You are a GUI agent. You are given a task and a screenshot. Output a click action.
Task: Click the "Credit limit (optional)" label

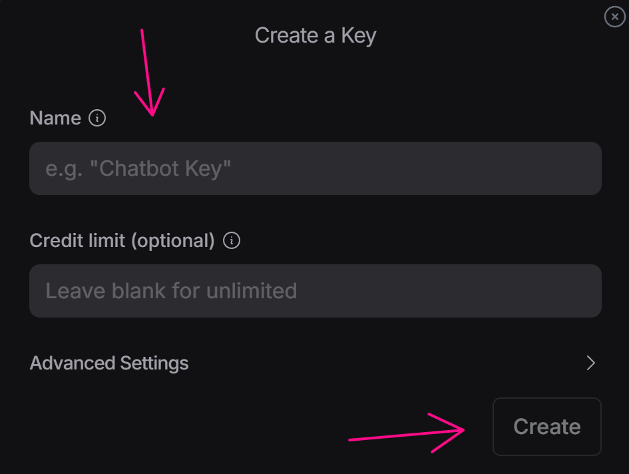pos(122,241)
